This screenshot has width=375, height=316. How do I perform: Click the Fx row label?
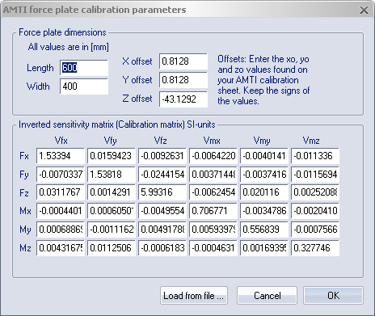(x=24, y=156)
